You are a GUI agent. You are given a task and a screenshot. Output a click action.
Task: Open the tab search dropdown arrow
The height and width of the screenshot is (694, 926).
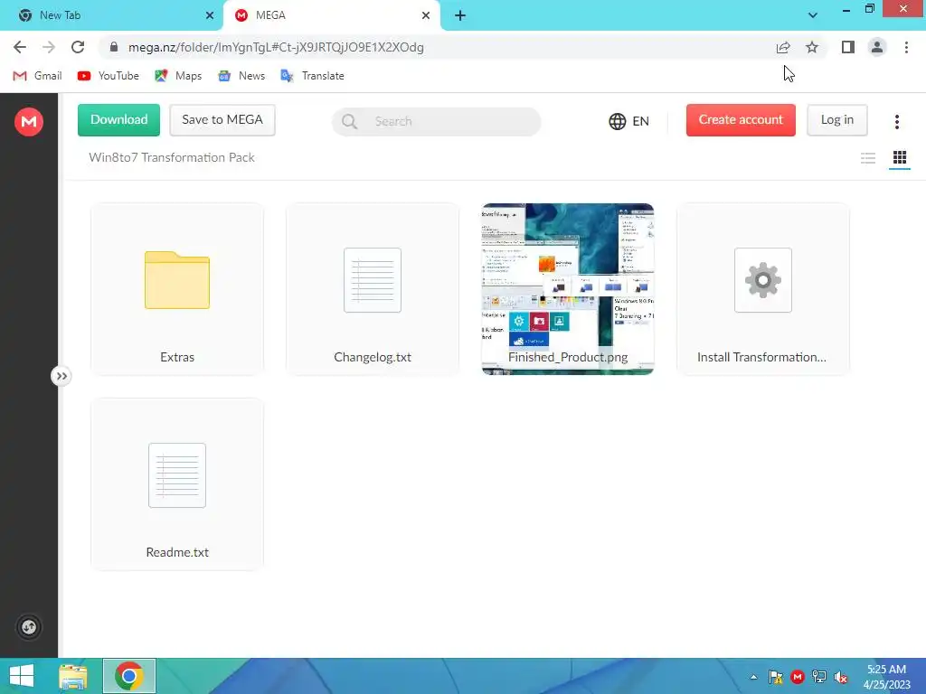(x=813, y=15)
